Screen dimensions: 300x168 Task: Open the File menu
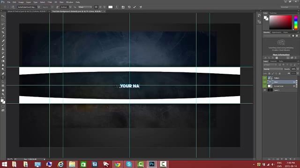(9, 2)
